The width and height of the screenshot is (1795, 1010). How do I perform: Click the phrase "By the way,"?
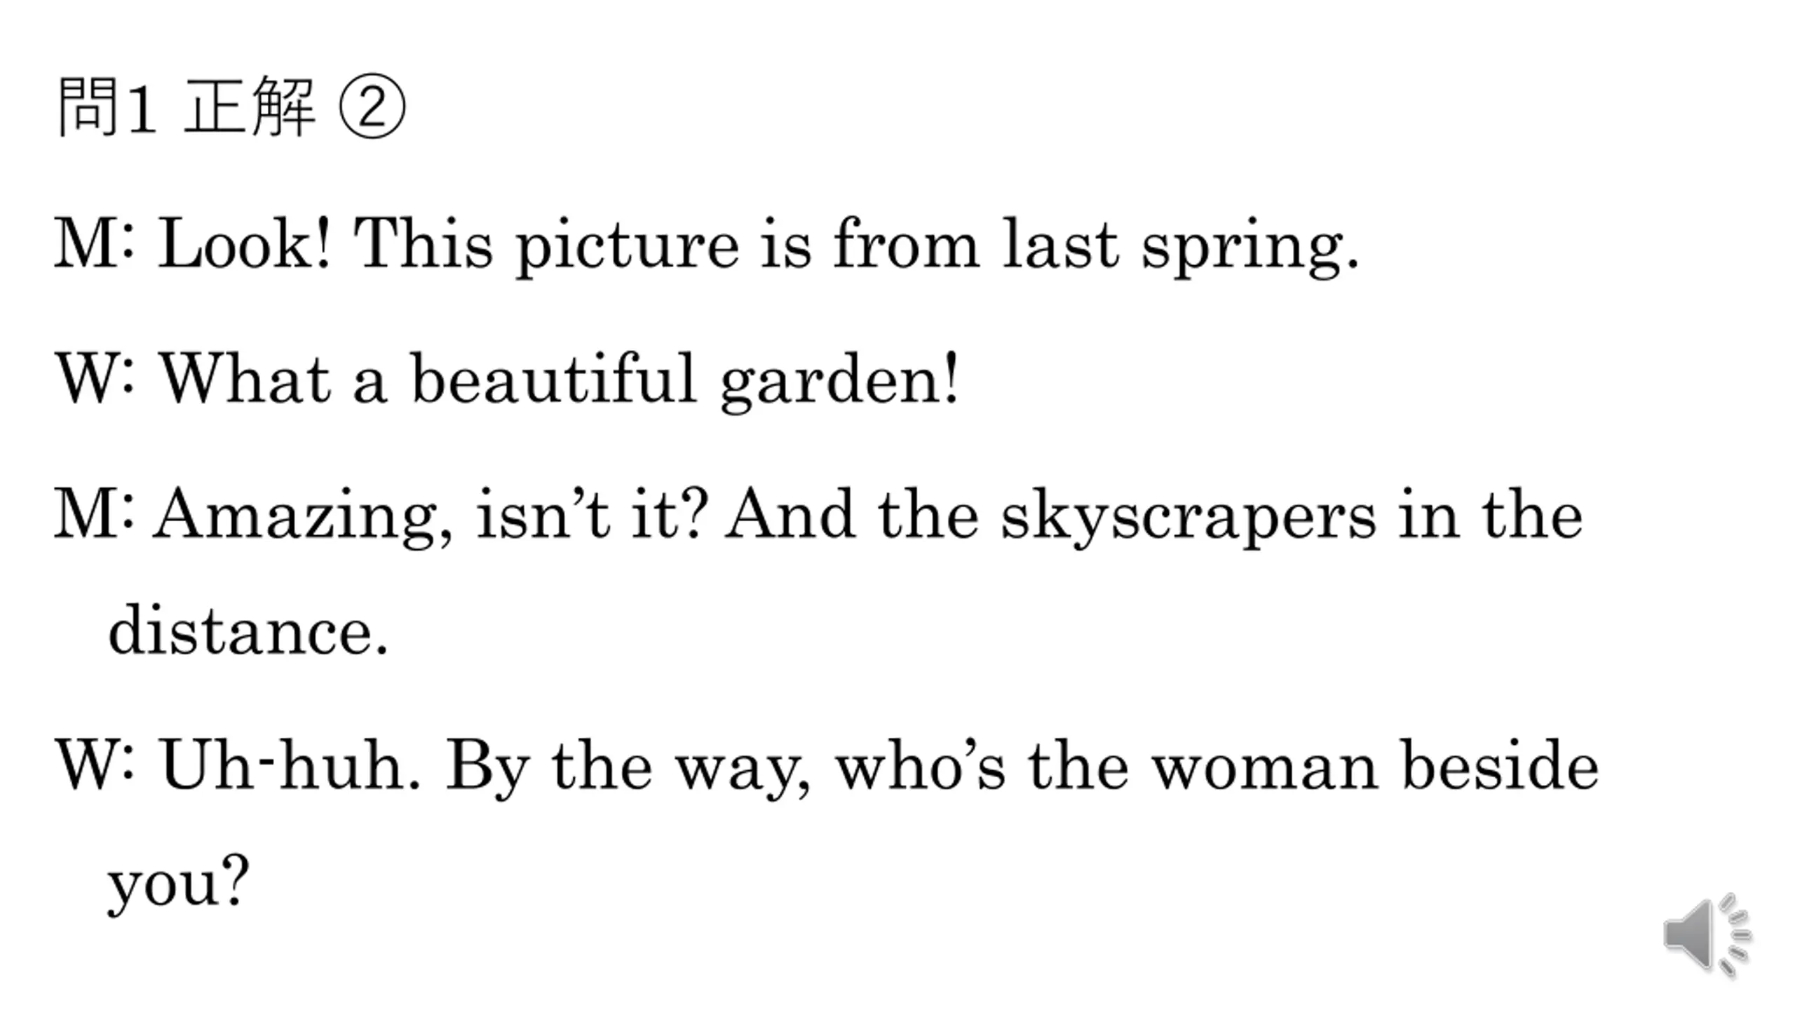pos(628,769)
